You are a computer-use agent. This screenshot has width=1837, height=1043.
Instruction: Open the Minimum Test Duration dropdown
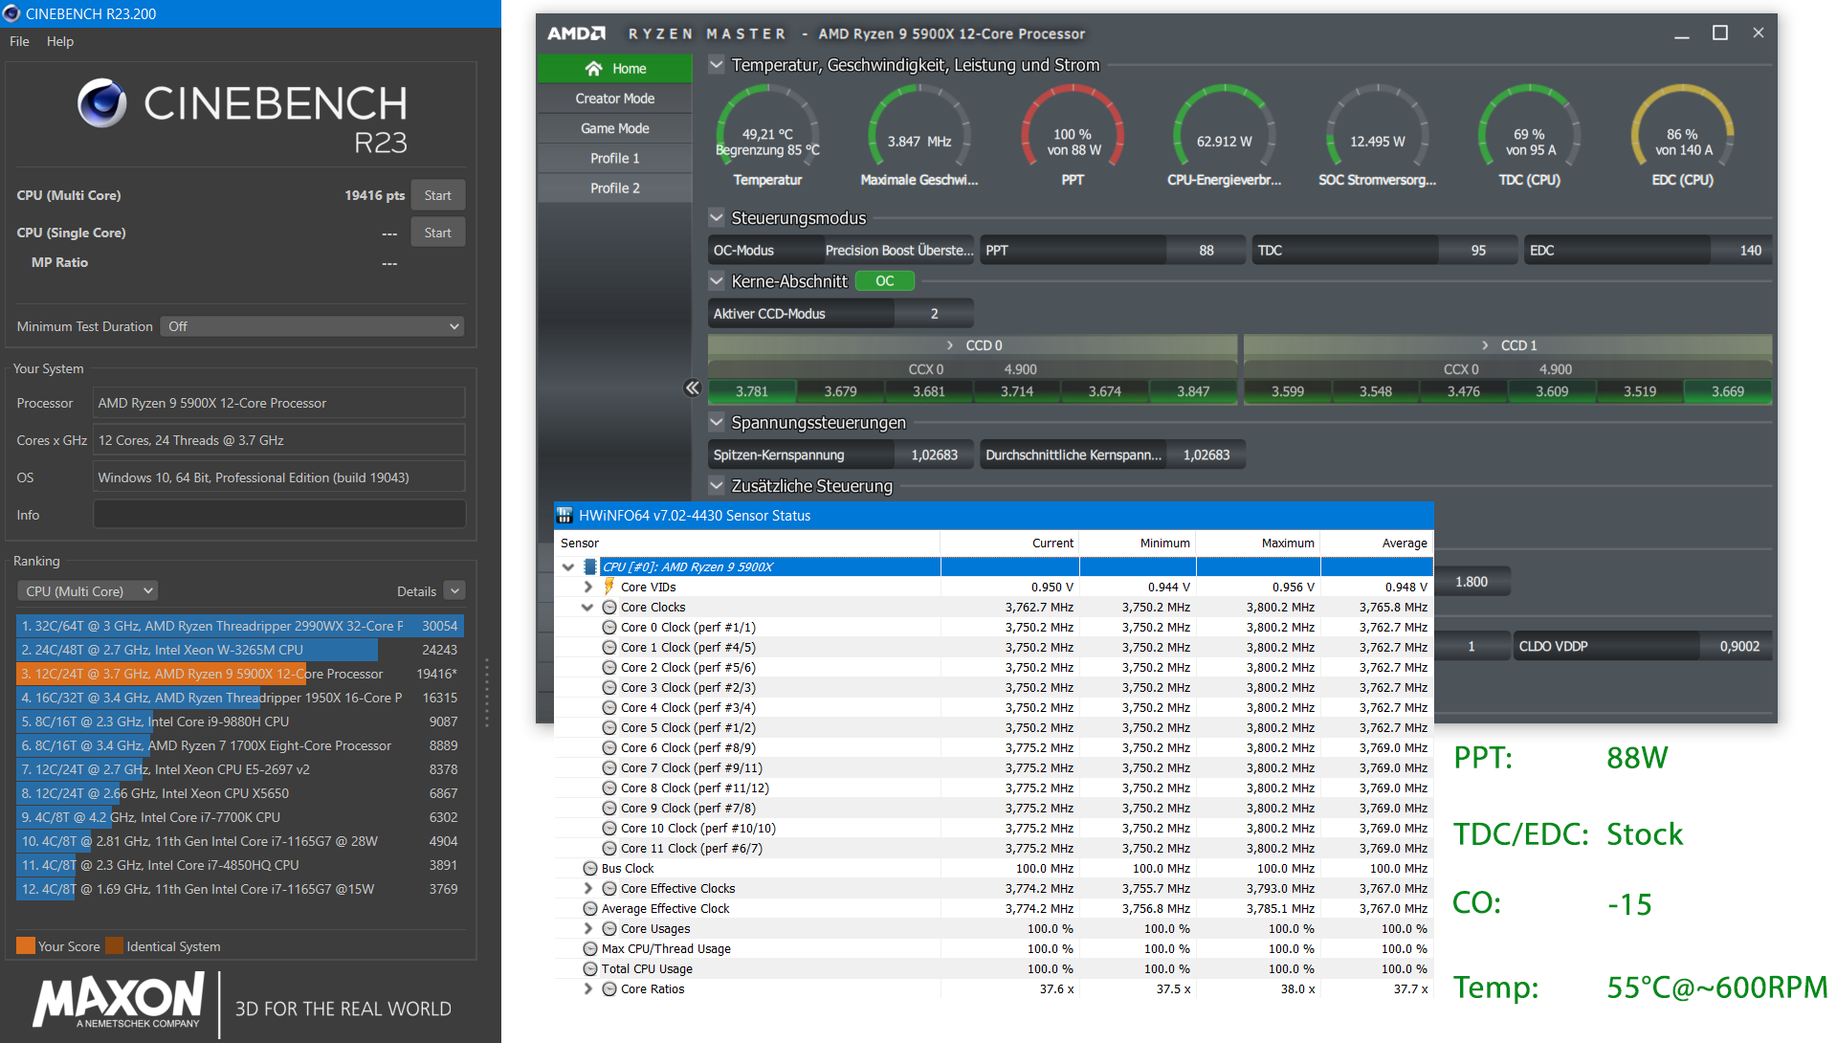pyautogui.click(x=312, y=326)
